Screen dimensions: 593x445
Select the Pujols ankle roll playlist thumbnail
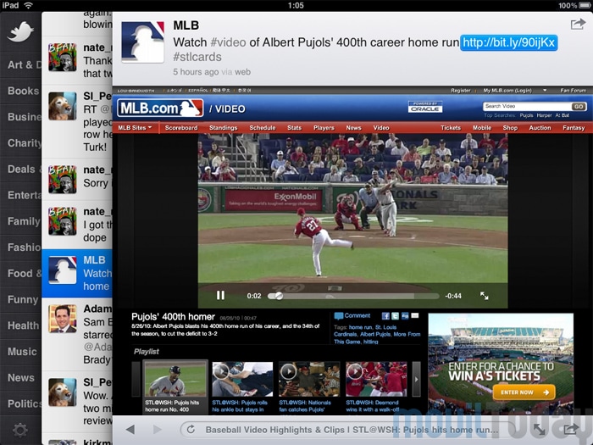point(242,379)
